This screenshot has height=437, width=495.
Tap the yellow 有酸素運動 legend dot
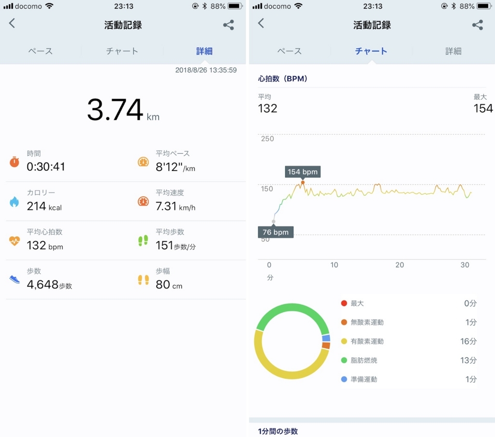point(344,341)
